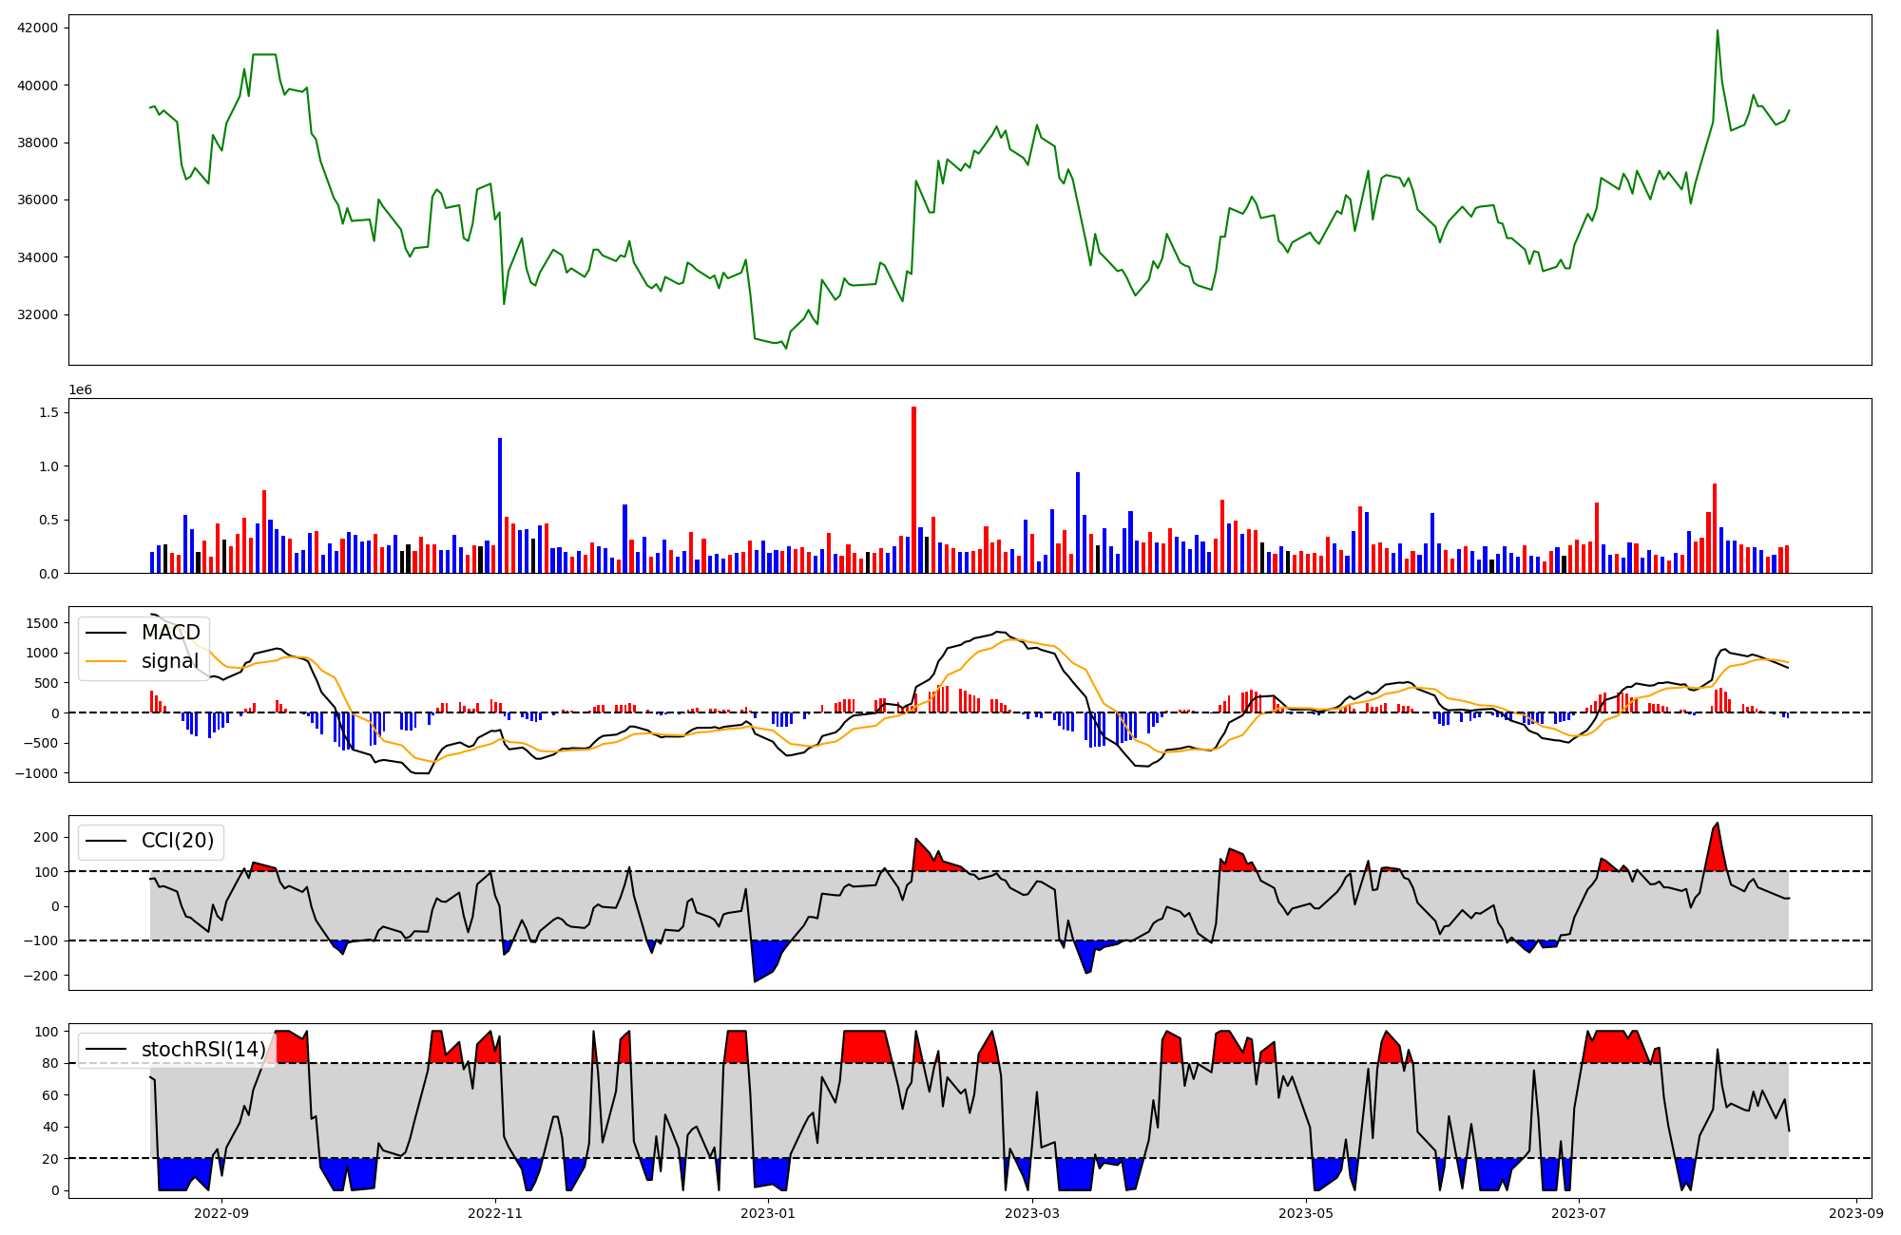1901x1235 pixels.
Task: Click the 32000 price axis tick label
Action: tap(37, 314)
